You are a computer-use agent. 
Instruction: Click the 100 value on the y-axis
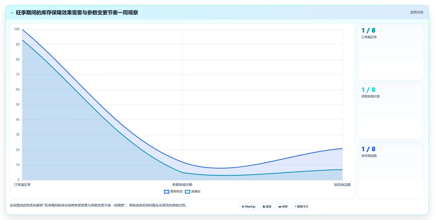[17, 29]
